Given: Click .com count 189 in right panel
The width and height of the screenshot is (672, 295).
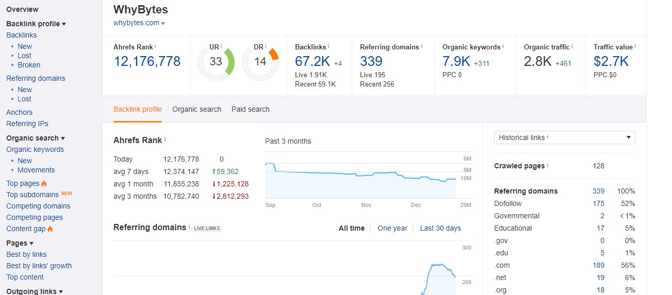Looking at the screenshot, I should (x=598, y=265).
